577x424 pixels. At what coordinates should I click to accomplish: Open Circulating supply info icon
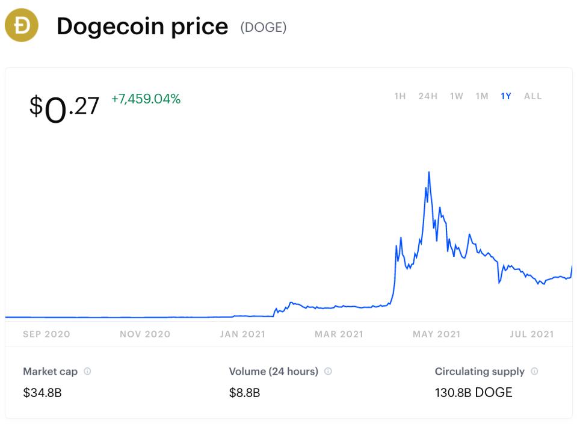534,371
